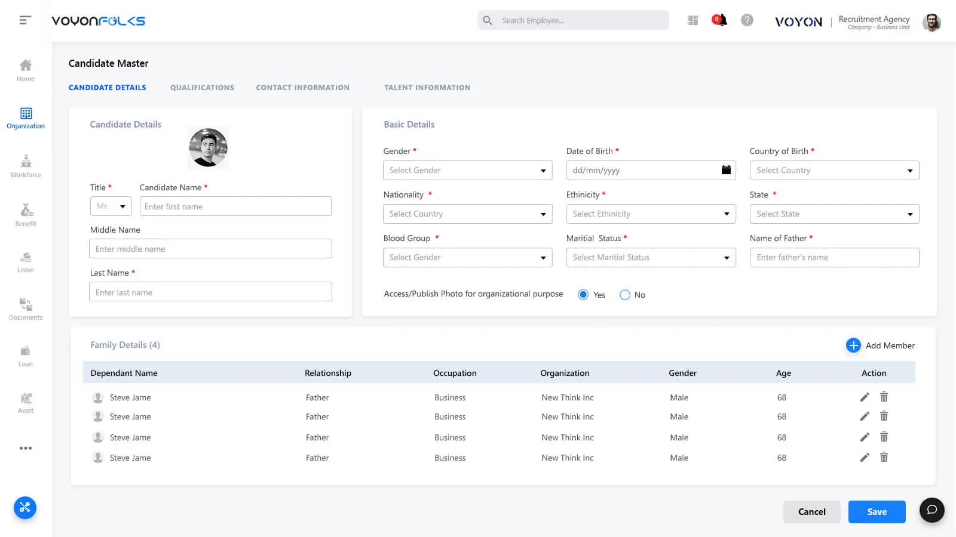Expand the Marital Status dropdown

tap(651, 258)
